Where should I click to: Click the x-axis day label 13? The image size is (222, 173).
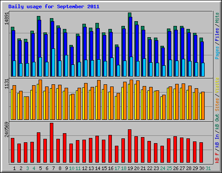coord(91,168)
